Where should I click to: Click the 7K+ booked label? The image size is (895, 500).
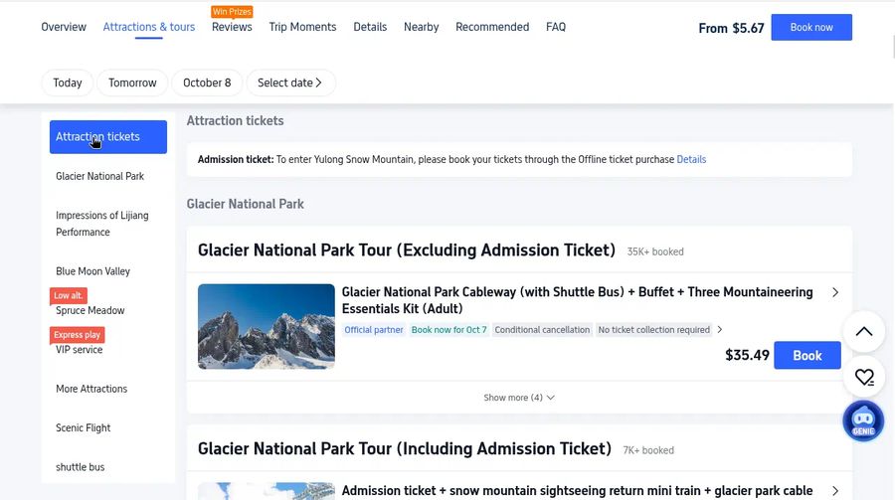click(648, 450)
